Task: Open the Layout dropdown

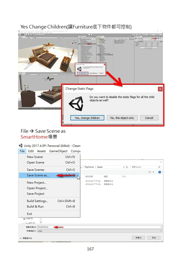Action: click(x=159, y=35)
